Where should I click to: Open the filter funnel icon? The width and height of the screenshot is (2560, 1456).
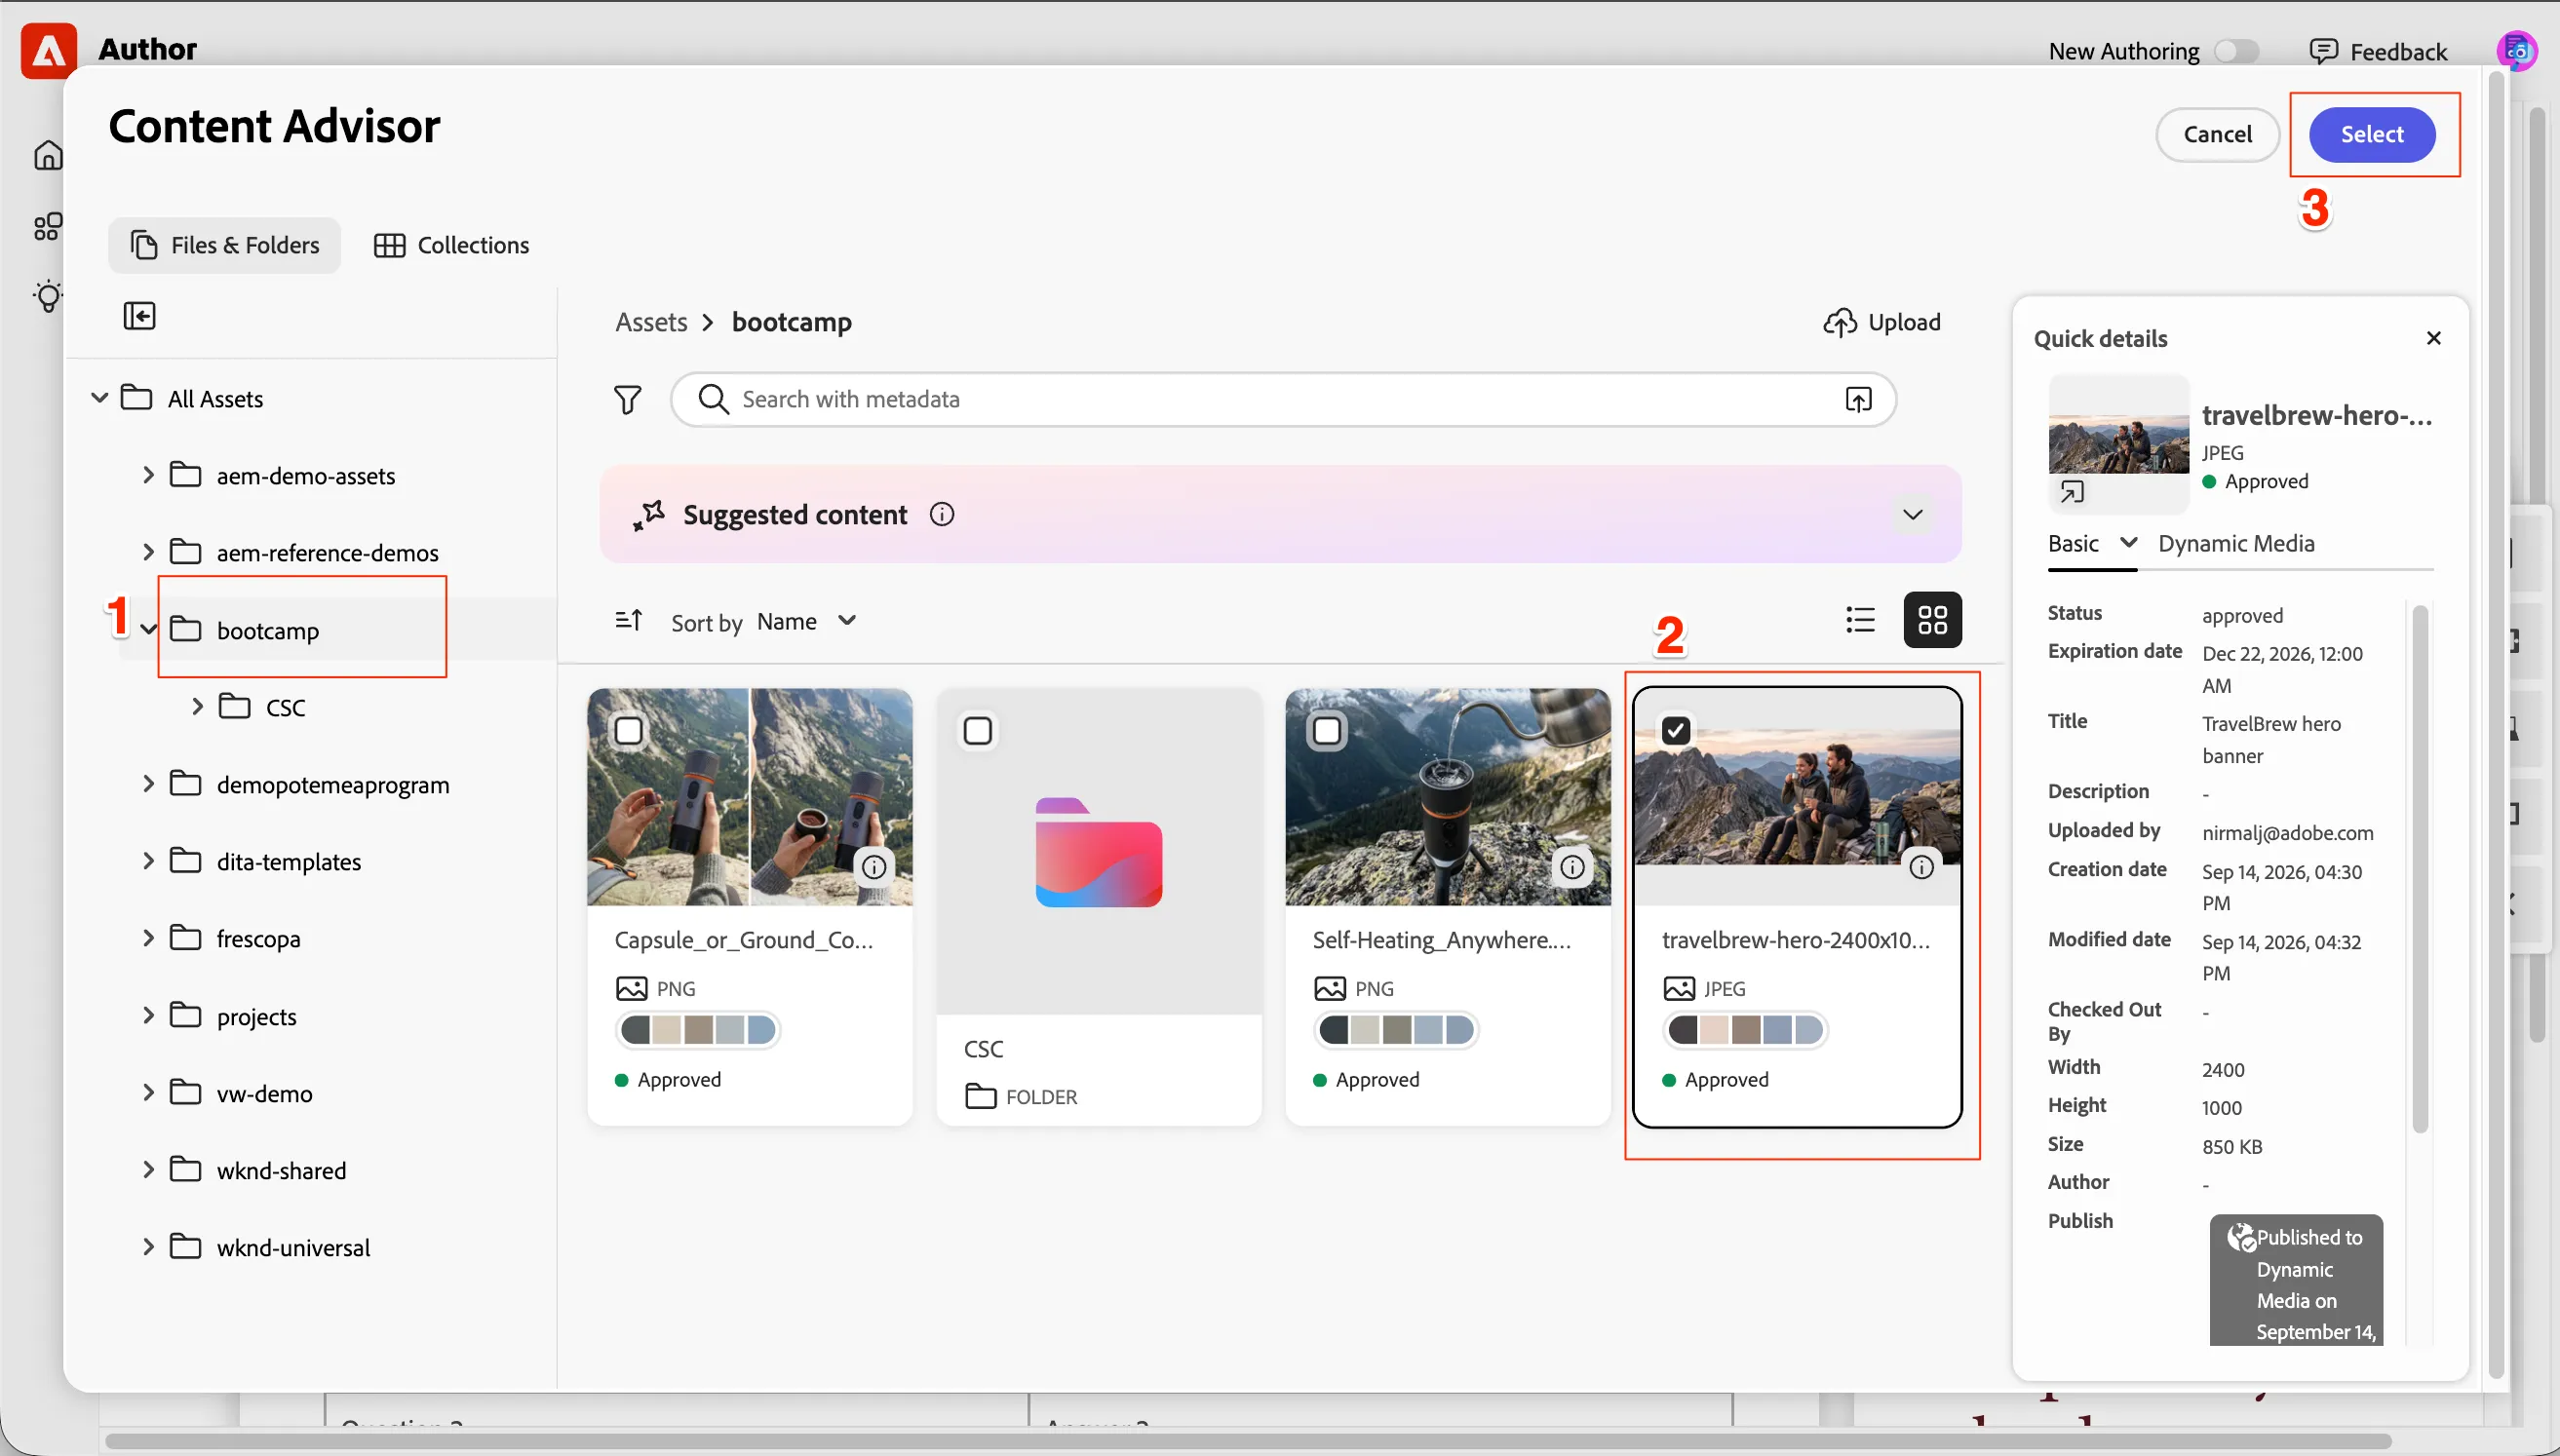[627, 400]
